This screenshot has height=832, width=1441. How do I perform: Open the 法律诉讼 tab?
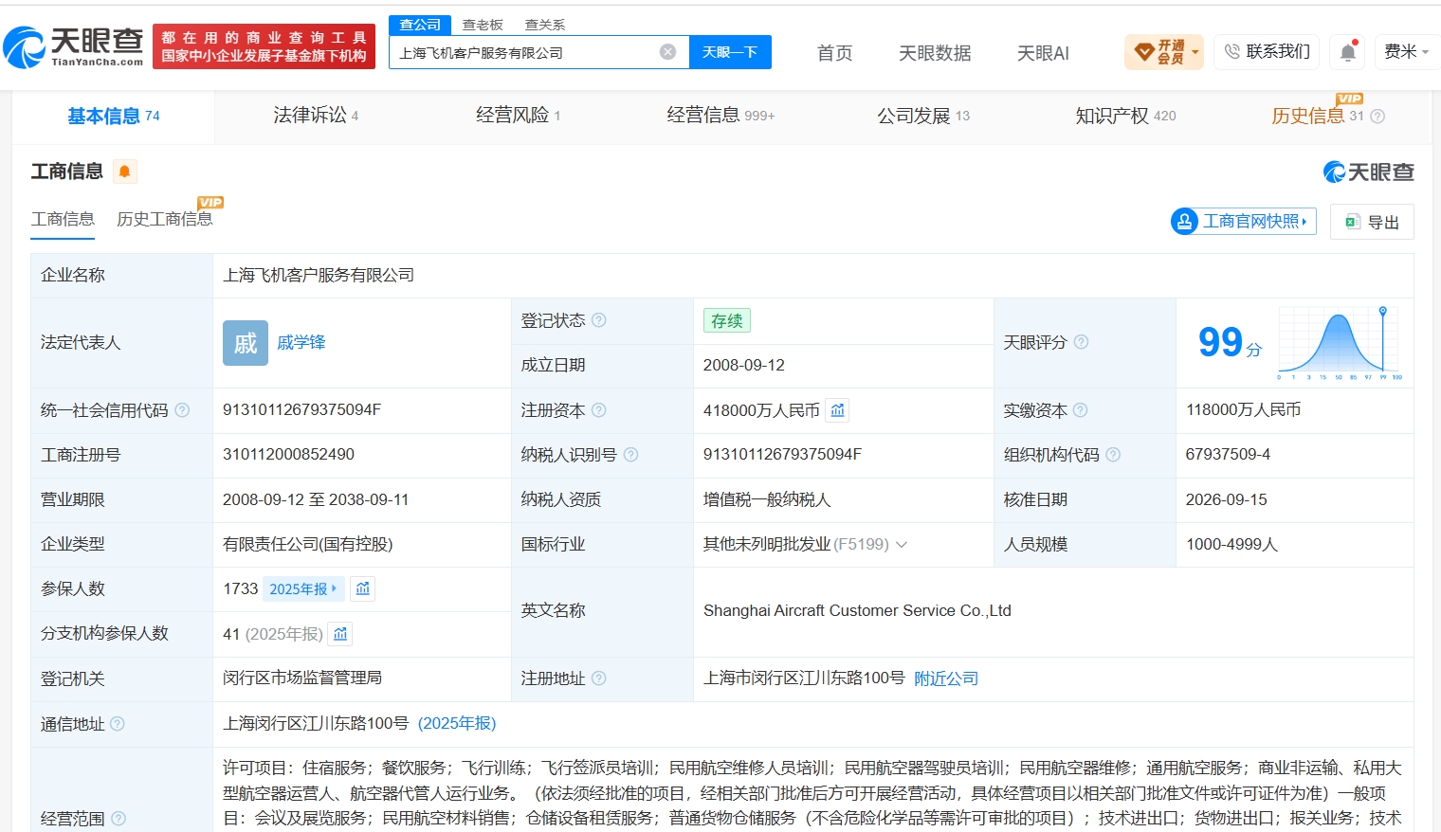pyautogui.click(x=316, y=116)
